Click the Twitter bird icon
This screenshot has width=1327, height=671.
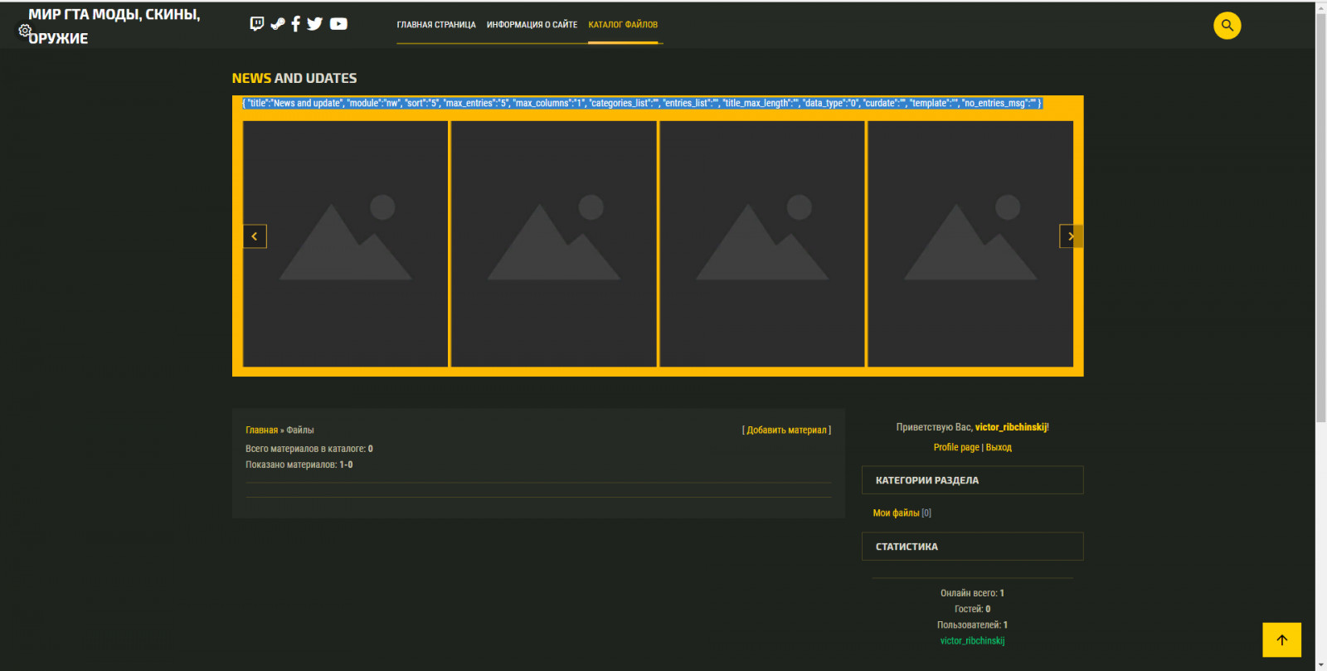point(314,24)
